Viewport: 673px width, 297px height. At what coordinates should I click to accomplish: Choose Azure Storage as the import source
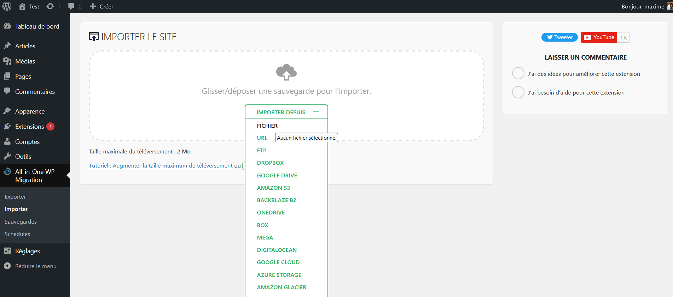[x=279, y=275]
